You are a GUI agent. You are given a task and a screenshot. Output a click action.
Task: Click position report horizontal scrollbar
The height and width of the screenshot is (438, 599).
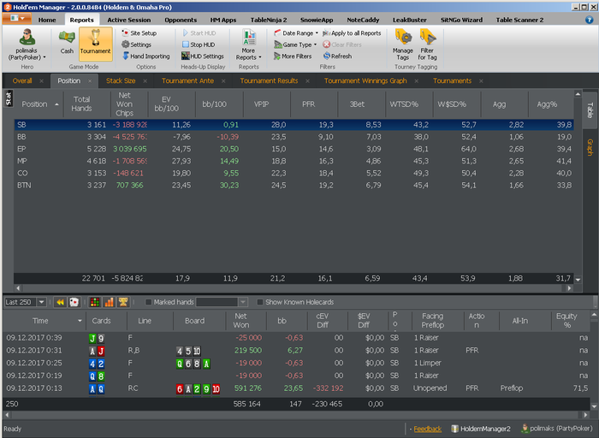click(x=294, y=288)
